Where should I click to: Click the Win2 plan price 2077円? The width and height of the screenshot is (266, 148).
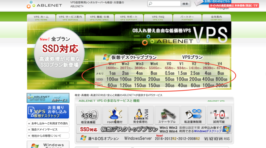point(127,68)
